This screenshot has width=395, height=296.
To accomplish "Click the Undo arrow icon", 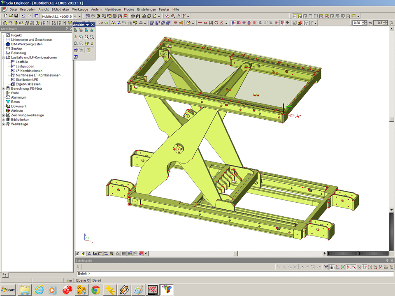I will pos(23,16).
